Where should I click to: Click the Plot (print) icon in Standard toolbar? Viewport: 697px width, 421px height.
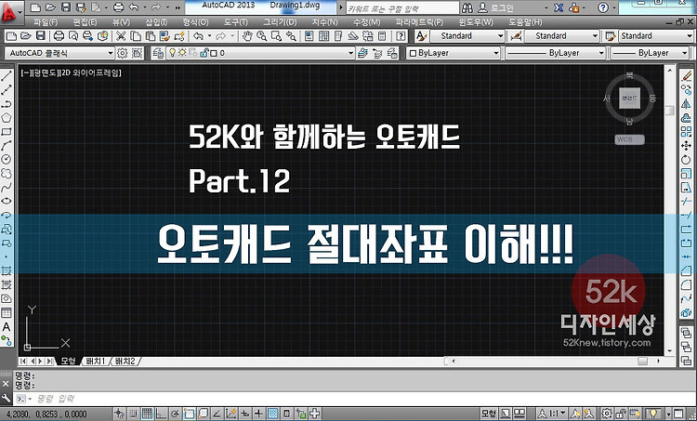point(59,36)
